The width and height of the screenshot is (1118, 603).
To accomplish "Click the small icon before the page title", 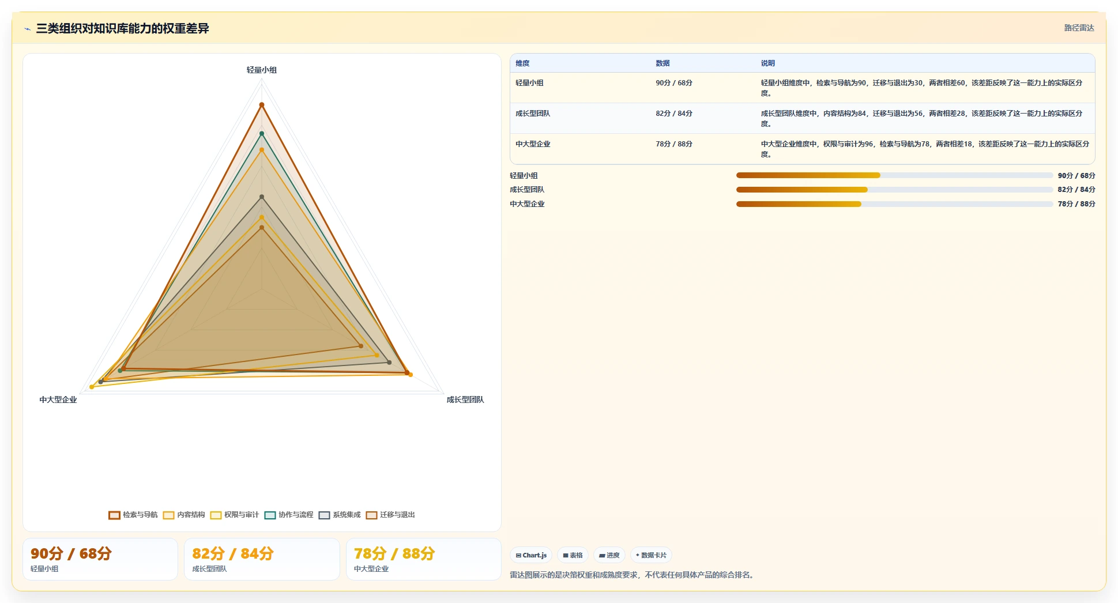I will 27,29.
